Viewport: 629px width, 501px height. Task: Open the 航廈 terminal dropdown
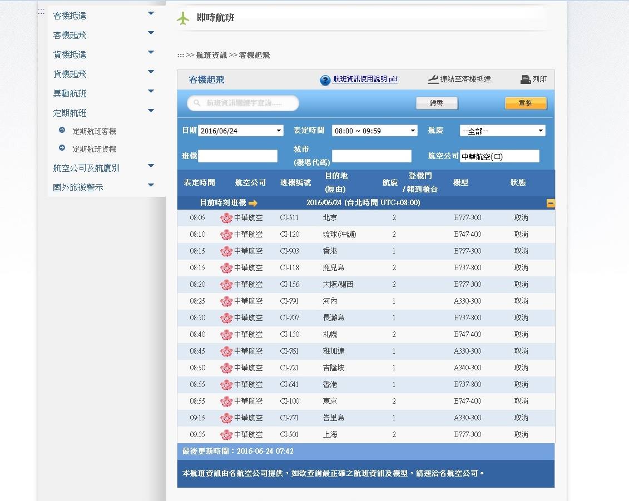coord(503,131)
